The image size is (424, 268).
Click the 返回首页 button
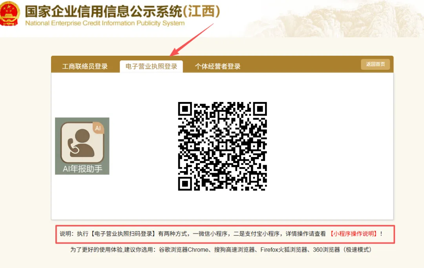[375, 64]
